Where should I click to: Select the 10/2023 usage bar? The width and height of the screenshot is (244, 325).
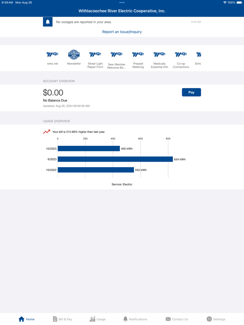click(89, 149)
